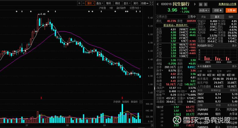Click the 抓住机会，即刻开户 link
This screenshot has width=238, height=128.
176,25
